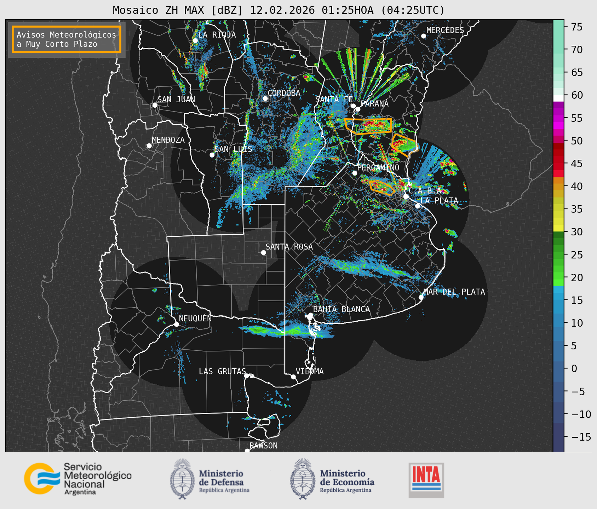This screenshot has height=509, width=597.
Task: Click the yellow 30 dBZ colorbar band
Action: coord(558,228)
